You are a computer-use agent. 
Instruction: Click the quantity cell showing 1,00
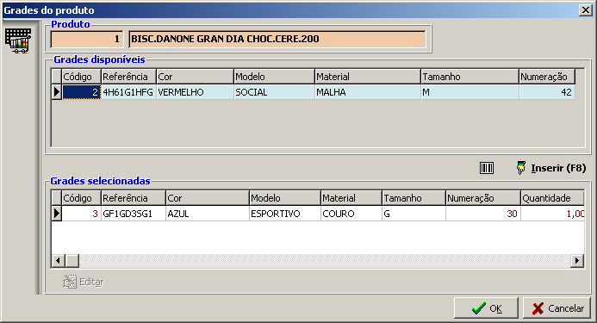click(552, 214)
